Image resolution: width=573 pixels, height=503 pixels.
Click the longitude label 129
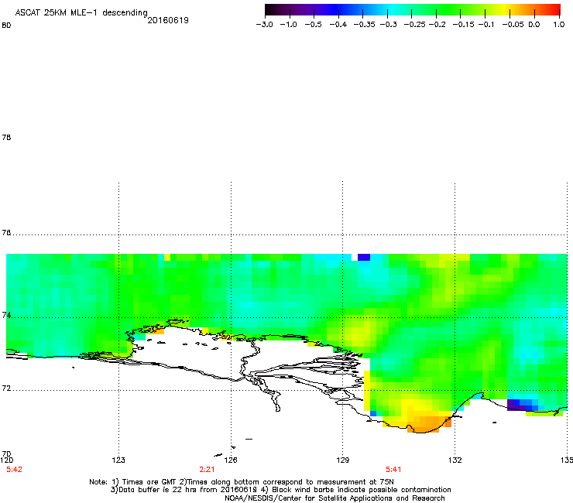click(x=342, y=460)
